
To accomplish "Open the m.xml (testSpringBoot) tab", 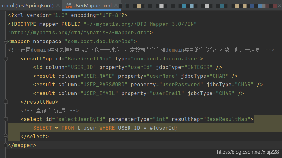I will point(27,5).
